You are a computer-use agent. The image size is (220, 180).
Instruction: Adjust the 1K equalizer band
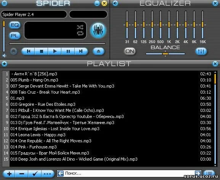pos(169,25)
